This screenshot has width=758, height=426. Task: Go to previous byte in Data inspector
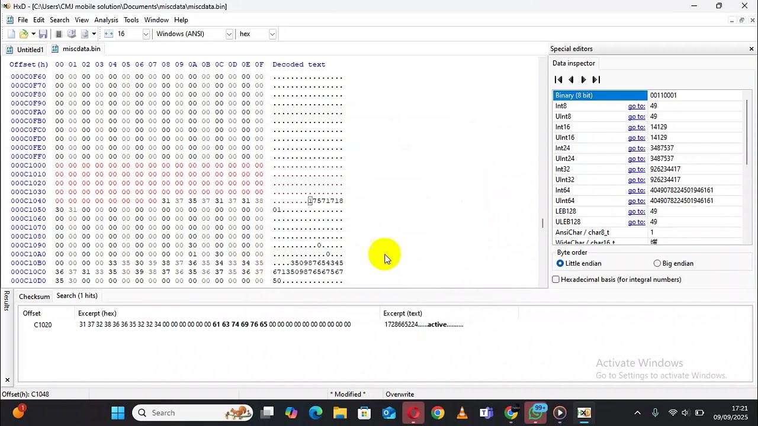571,79
